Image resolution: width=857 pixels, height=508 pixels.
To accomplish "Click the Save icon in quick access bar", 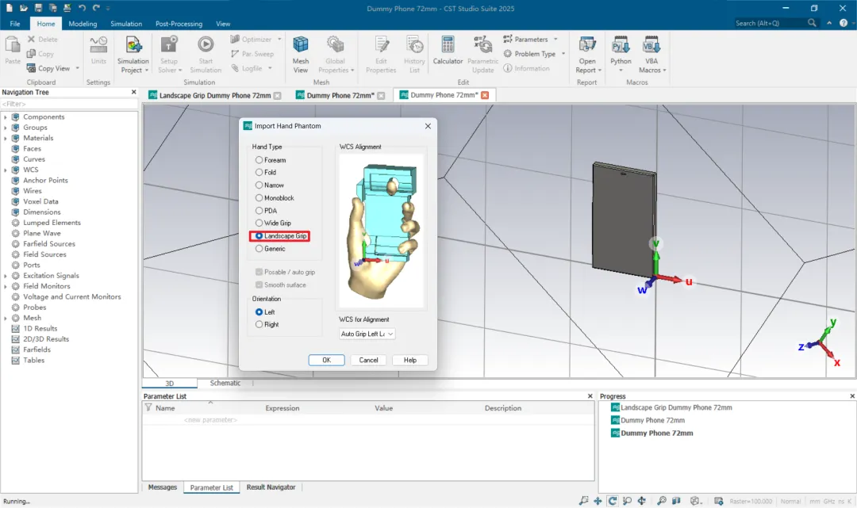I will pyautogui.click(x=38, y=8).
